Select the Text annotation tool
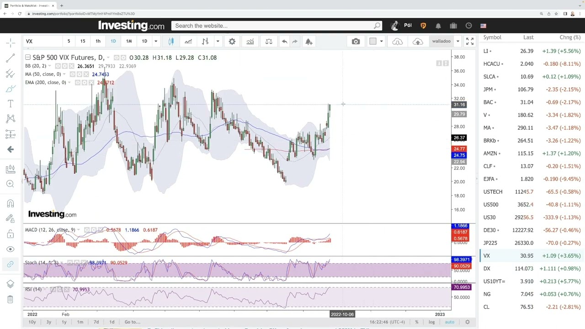The image size is (585, 329). (x=10, y=104)
